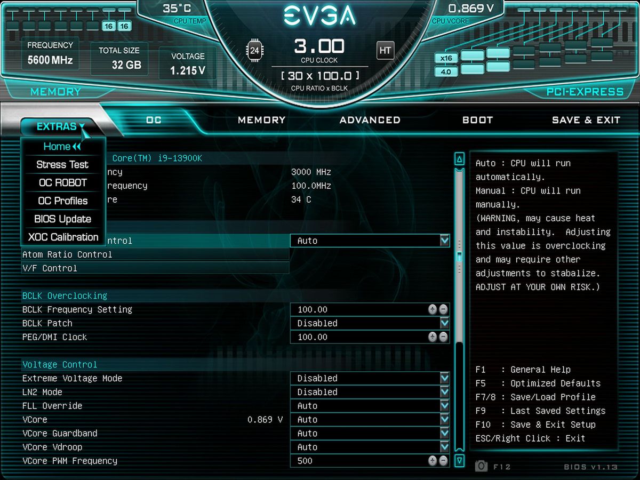Select Stress Test in EXTRAS menu
Image resolution: width=640 pixels, height=480 pixels.
[62, 164]
